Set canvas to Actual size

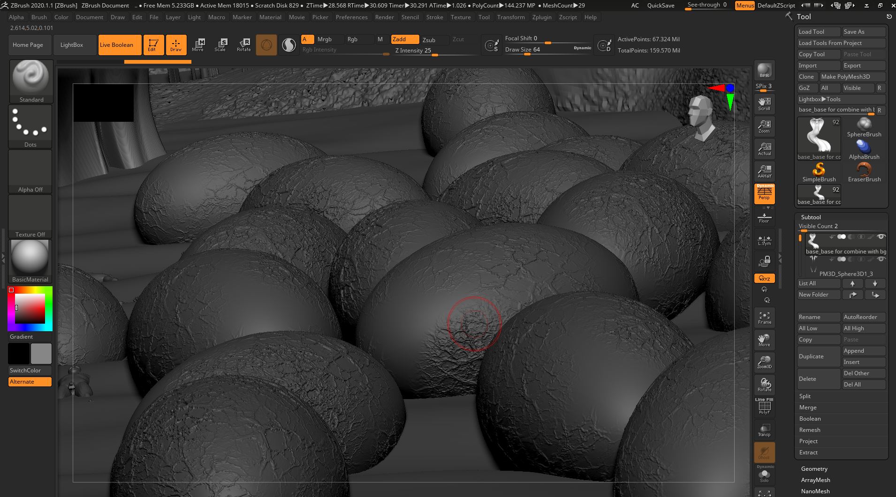click(x=764, y=149)
